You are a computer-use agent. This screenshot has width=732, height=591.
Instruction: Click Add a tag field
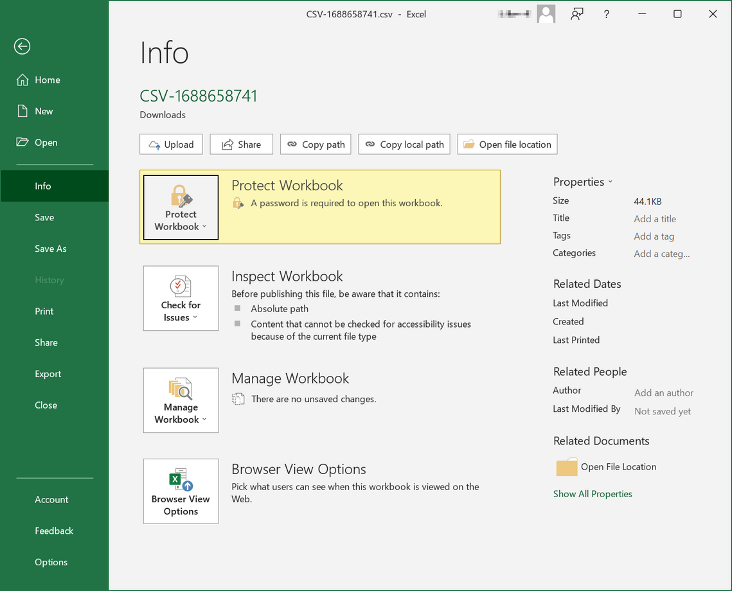654,236
